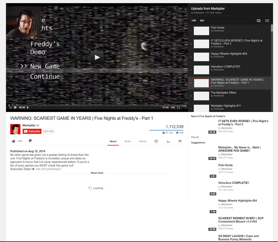Click 'Published on Aug 12, 2014' text
This screenshot has height=242, width=278.
click(28, 151)
